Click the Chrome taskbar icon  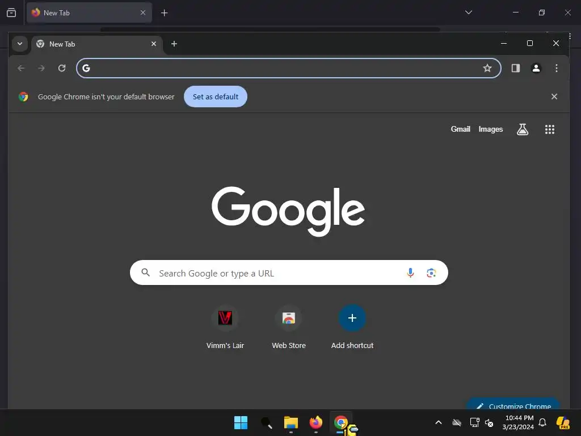pos(340,422)
